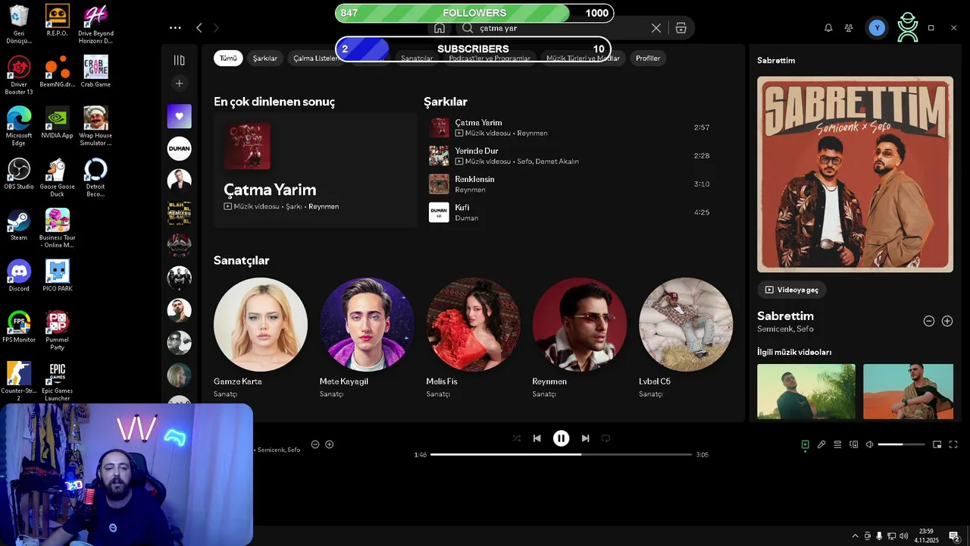Open Connect to a device icon
Image resolution: width=970 pixels, height=546 pixels.
click(x=854, y=444)
